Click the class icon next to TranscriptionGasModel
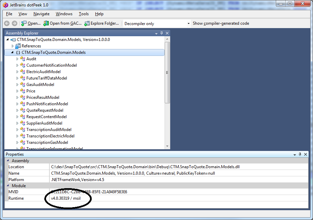Screen dimensions: 313x220 pos(23,142)
